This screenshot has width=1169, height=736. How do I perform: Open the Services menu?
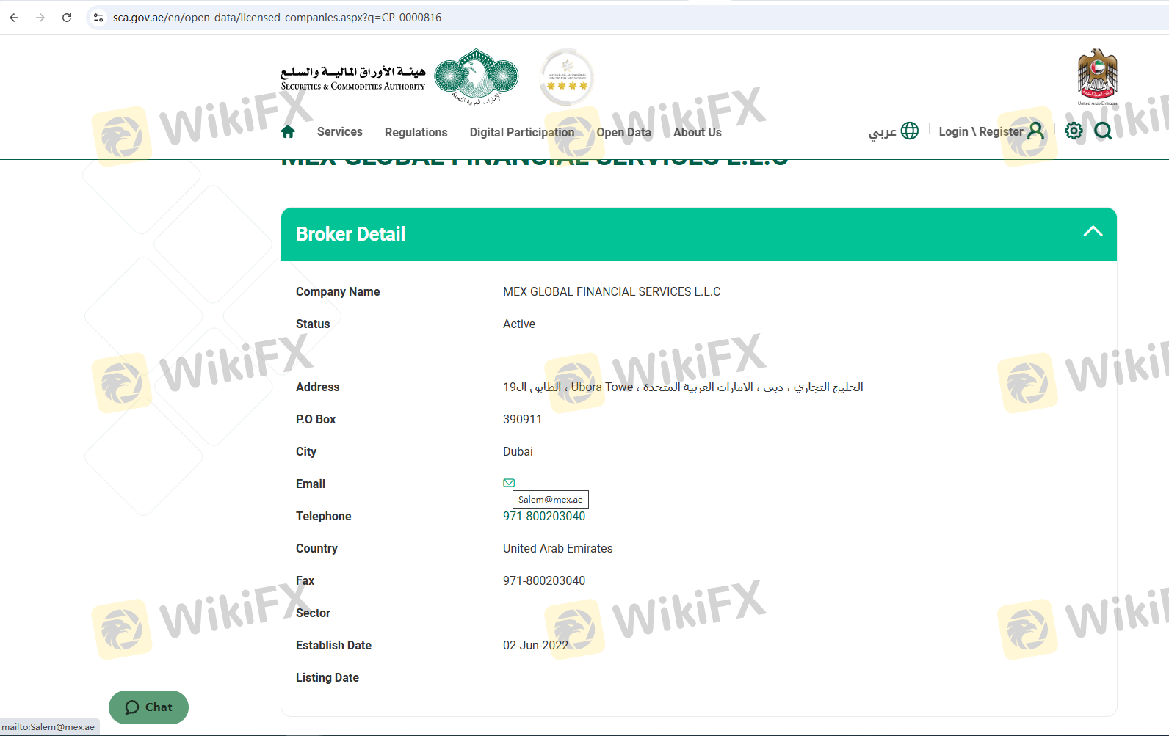[x=339, y=132]
